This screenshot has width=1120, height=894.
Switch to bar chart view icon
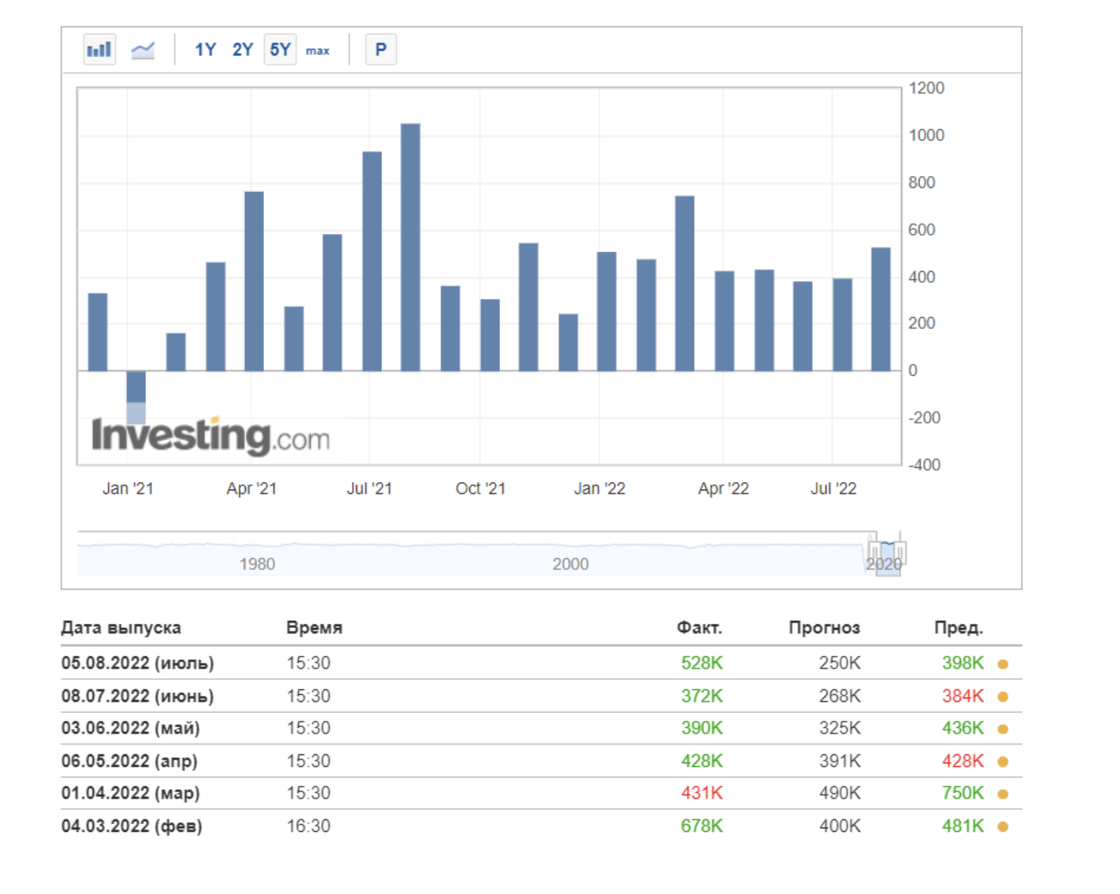(98, 50)
